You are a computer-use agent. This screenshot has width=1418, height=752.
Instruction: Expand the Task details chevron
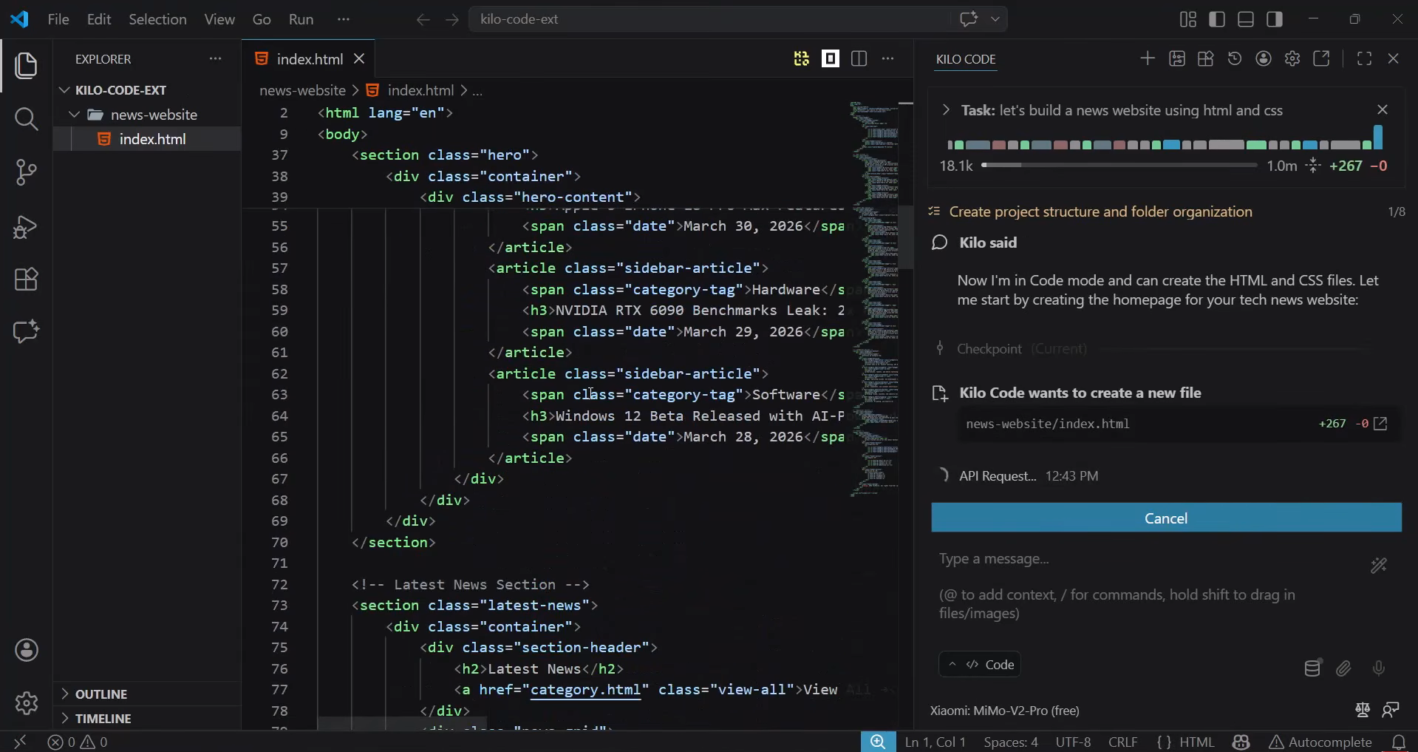pyautogui.click(x=946, y=110)
